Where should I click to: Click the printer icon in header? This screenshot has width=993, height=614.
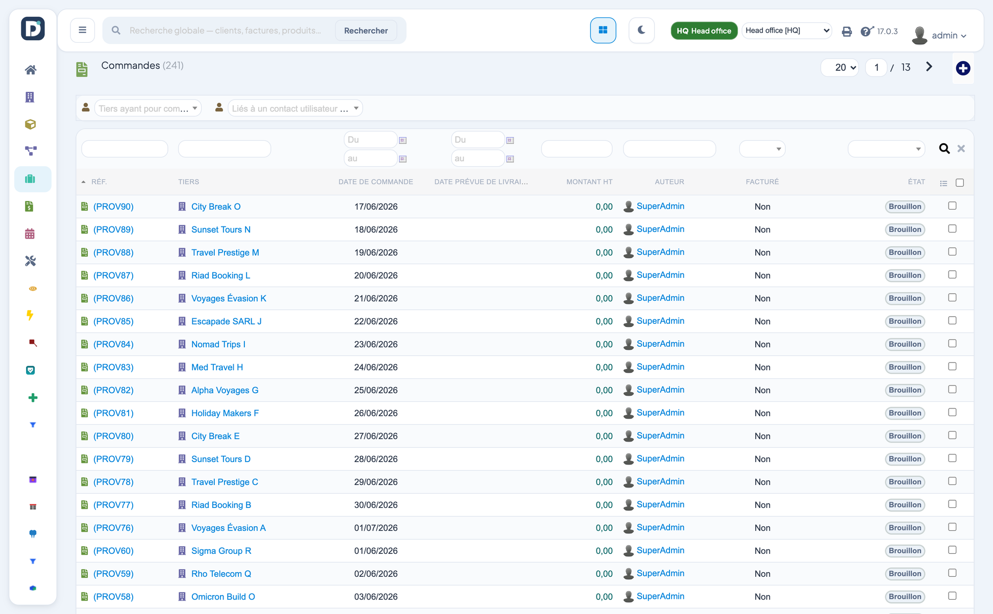point(847,32)
